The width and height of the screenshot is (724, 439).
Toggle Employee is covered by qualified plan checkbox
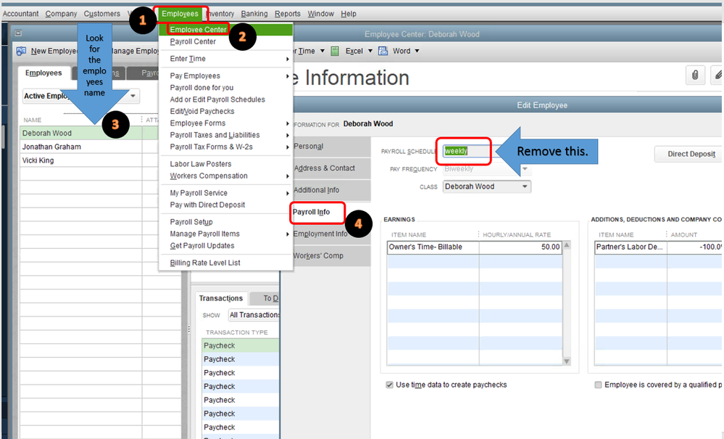click(599, 385)
